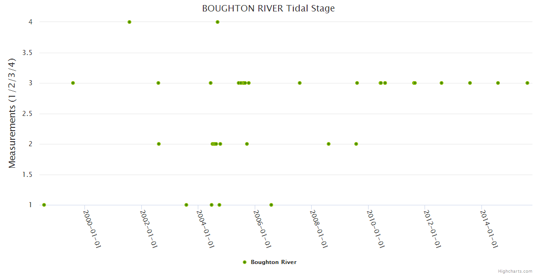Viewport: 537px width, 275px height.
Task: Click the leftmost value 1 data point
Action: 44,205
